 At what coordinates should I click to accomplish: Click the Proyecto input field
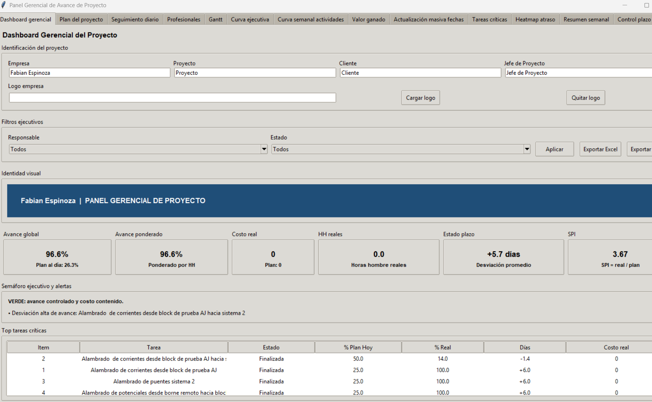[255, 73]
